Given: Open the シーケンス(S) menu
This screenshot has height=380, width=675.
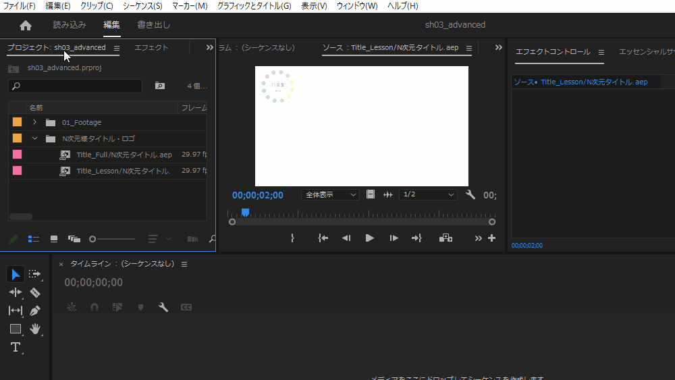Looking at the screenshot, I should pyautogui.click(x=142, y=6).
